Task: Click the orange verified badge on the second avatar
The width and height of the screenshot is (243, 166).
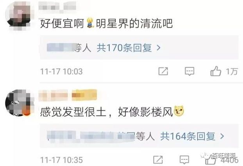Action: [x=27, y=112]
